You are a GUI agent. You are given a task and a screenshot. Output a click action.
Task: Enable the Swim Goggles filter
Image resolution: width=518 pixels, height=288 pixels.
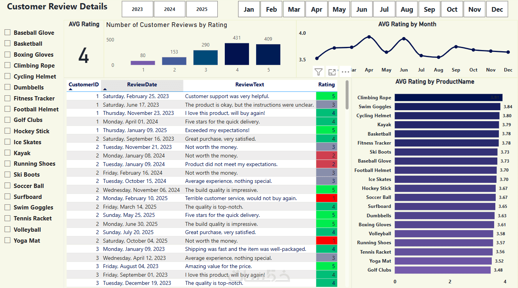pos(7,207)
